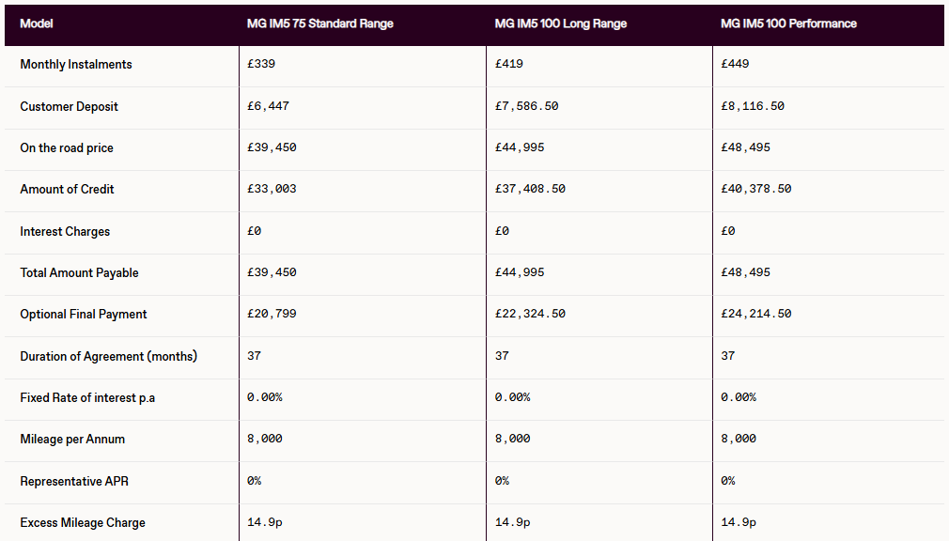
Task: Click the Duration of Agreement (months) label
Action: tap(109, 356)
